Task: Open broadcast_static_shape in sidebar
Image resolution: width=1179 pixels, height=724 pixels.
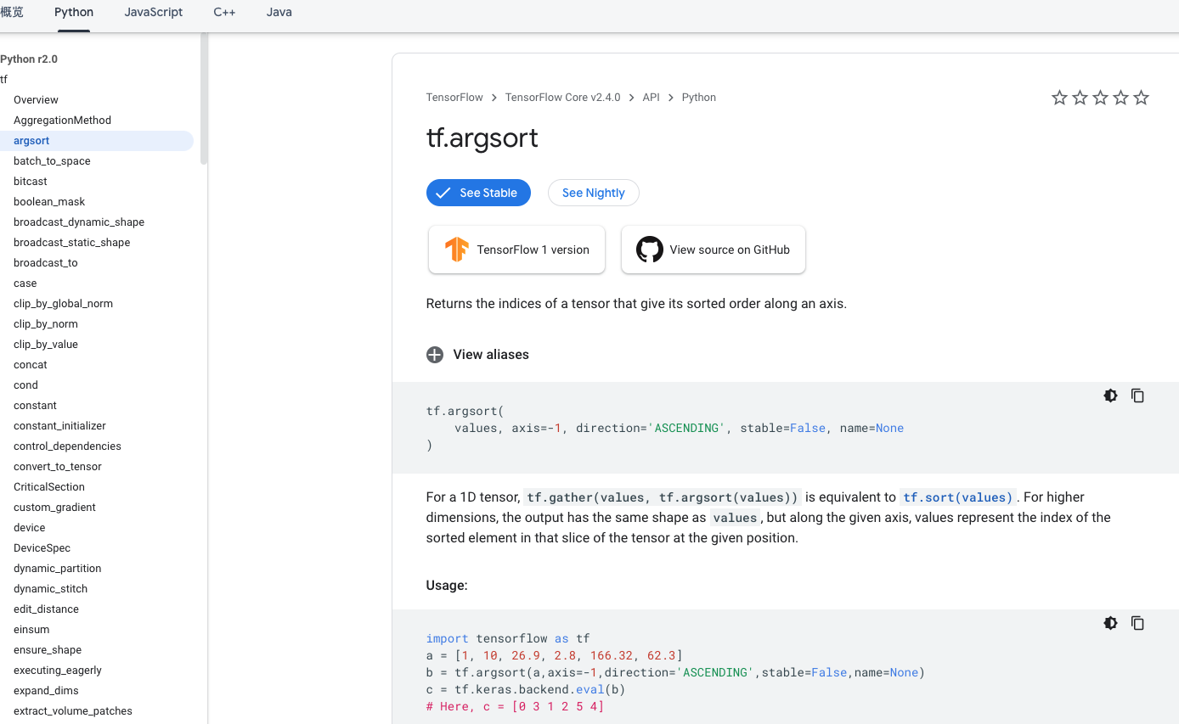Action: point(72,243)
